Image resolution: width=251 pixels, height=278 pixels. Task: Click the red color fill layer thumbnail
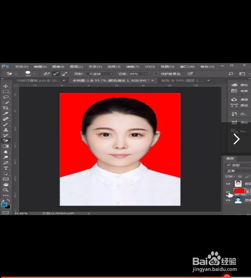point(240,192)
